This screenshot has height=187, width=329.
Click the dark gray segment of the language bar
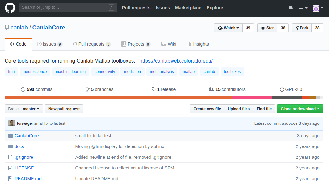(x=287, y=98)
